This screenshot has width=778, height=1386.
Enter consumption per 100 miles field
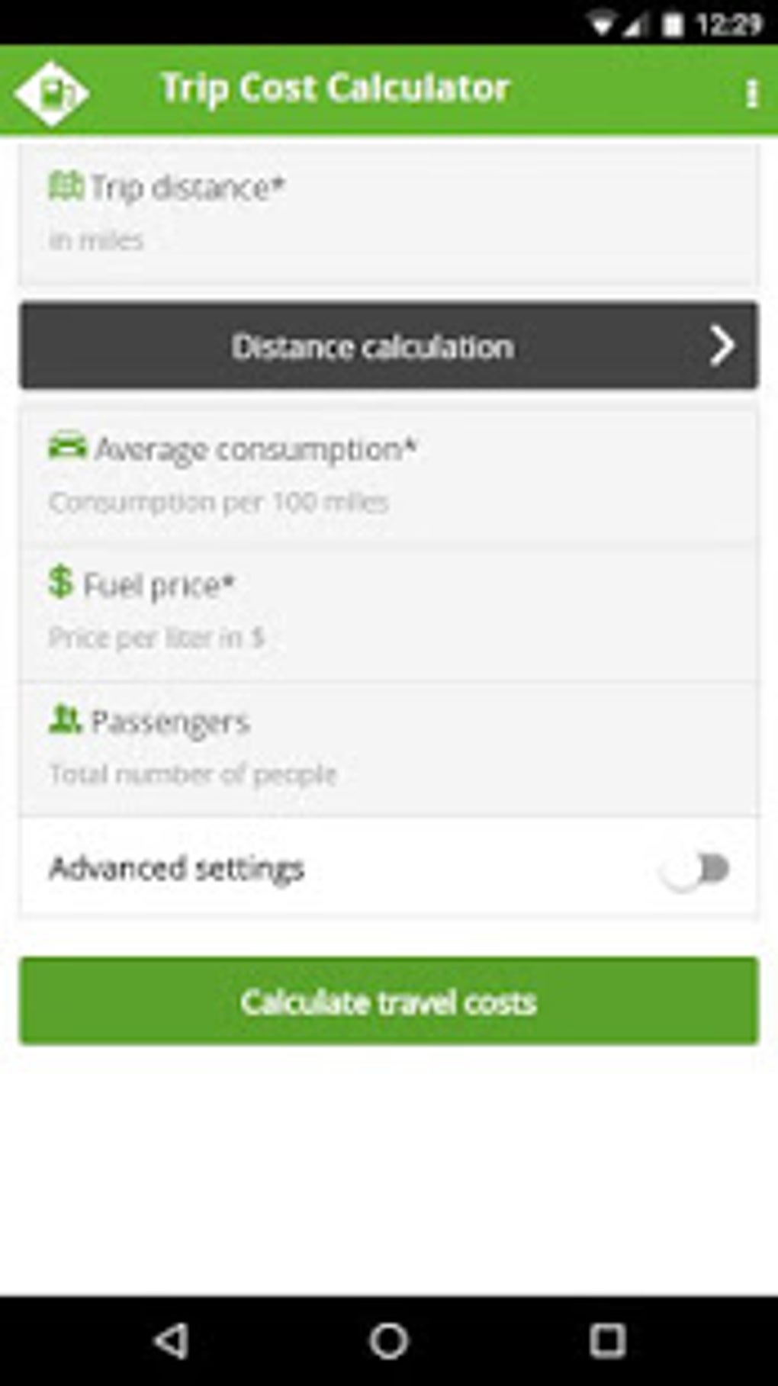point(389,502)
